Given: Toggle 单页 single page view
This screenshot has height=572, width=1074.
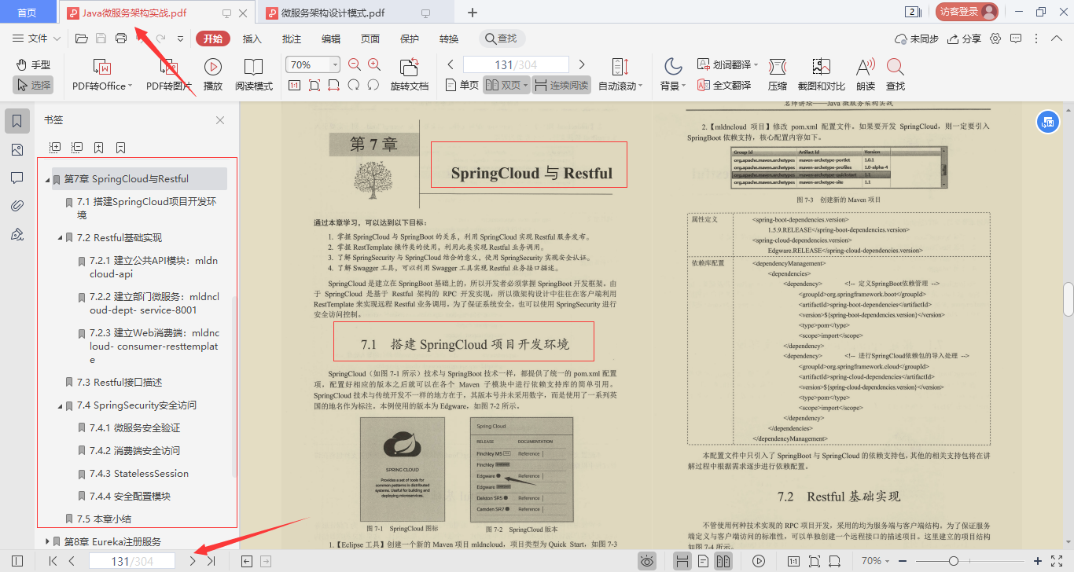Looking at the screenshot, I should (462, 85).
